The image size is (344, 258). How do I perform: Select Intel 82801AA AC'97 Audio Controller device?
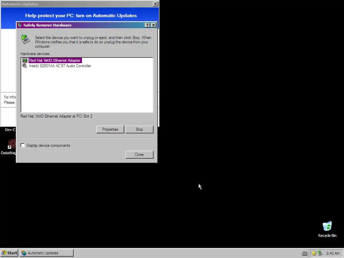click(60, 66)
